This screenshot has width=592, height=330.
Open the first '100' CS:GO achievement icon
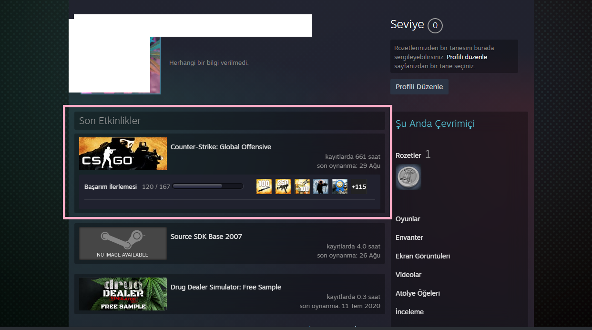[x=264, y=186]
